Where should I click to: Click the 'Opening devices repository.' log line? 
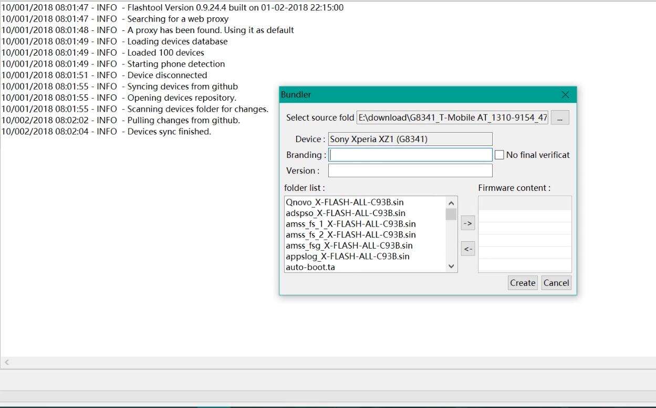119,98
